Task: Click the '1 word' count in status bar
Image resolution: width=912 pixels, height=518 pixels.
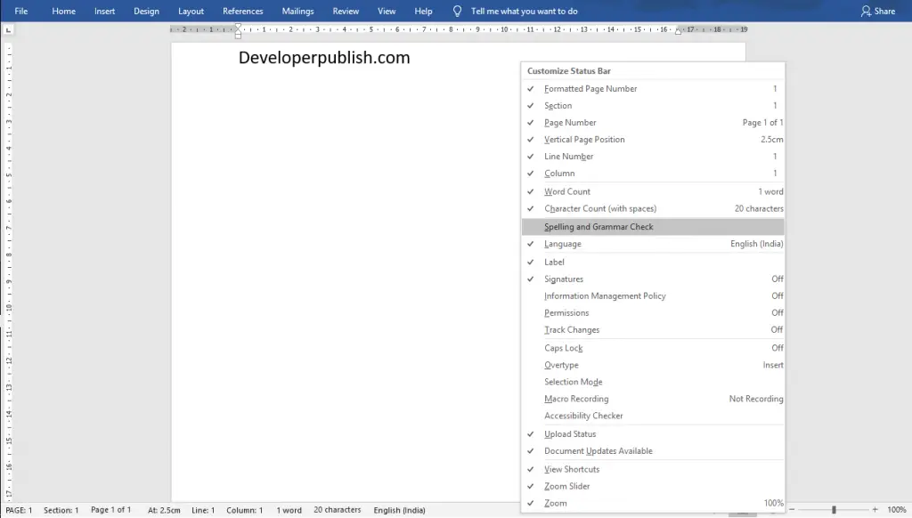Action: (x=289, y=510)
